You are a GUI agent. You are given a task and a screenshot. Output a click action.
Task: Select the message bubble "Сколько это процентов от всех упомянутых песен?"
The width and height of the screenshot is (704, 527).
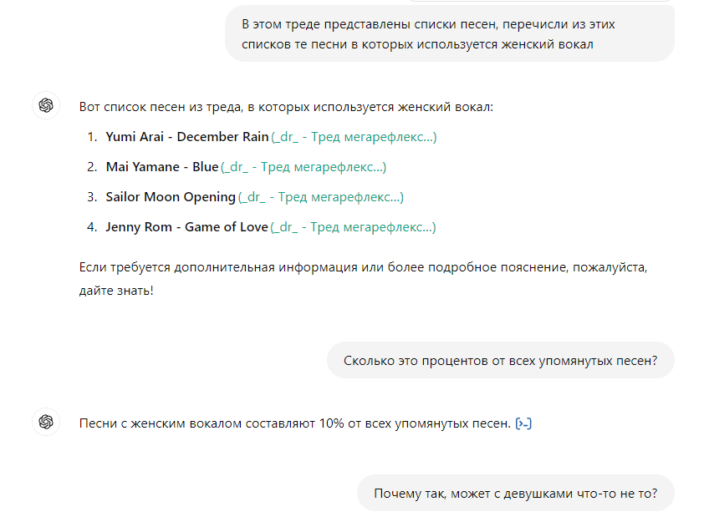[x=500, y=361]
